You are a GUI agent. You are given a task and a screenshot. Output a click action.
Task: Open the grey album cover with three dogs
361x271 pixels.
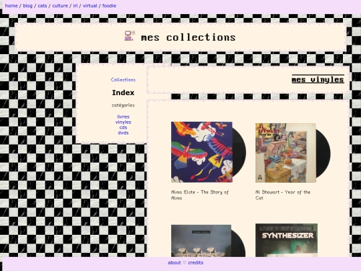(208, 241)
